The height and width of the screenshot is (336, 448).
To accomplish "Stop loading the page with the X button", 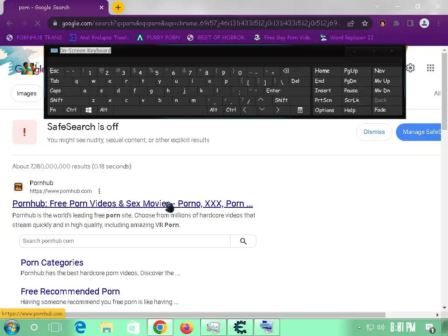I will (38, 23).
